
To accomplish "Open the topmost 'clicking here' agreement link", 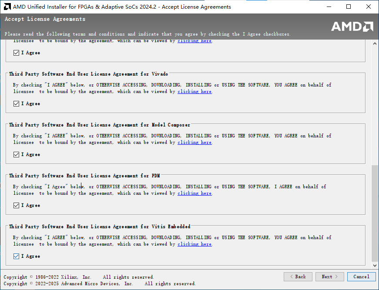I will point(195,41).
